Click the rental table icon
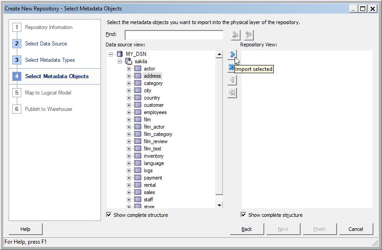 138,185
